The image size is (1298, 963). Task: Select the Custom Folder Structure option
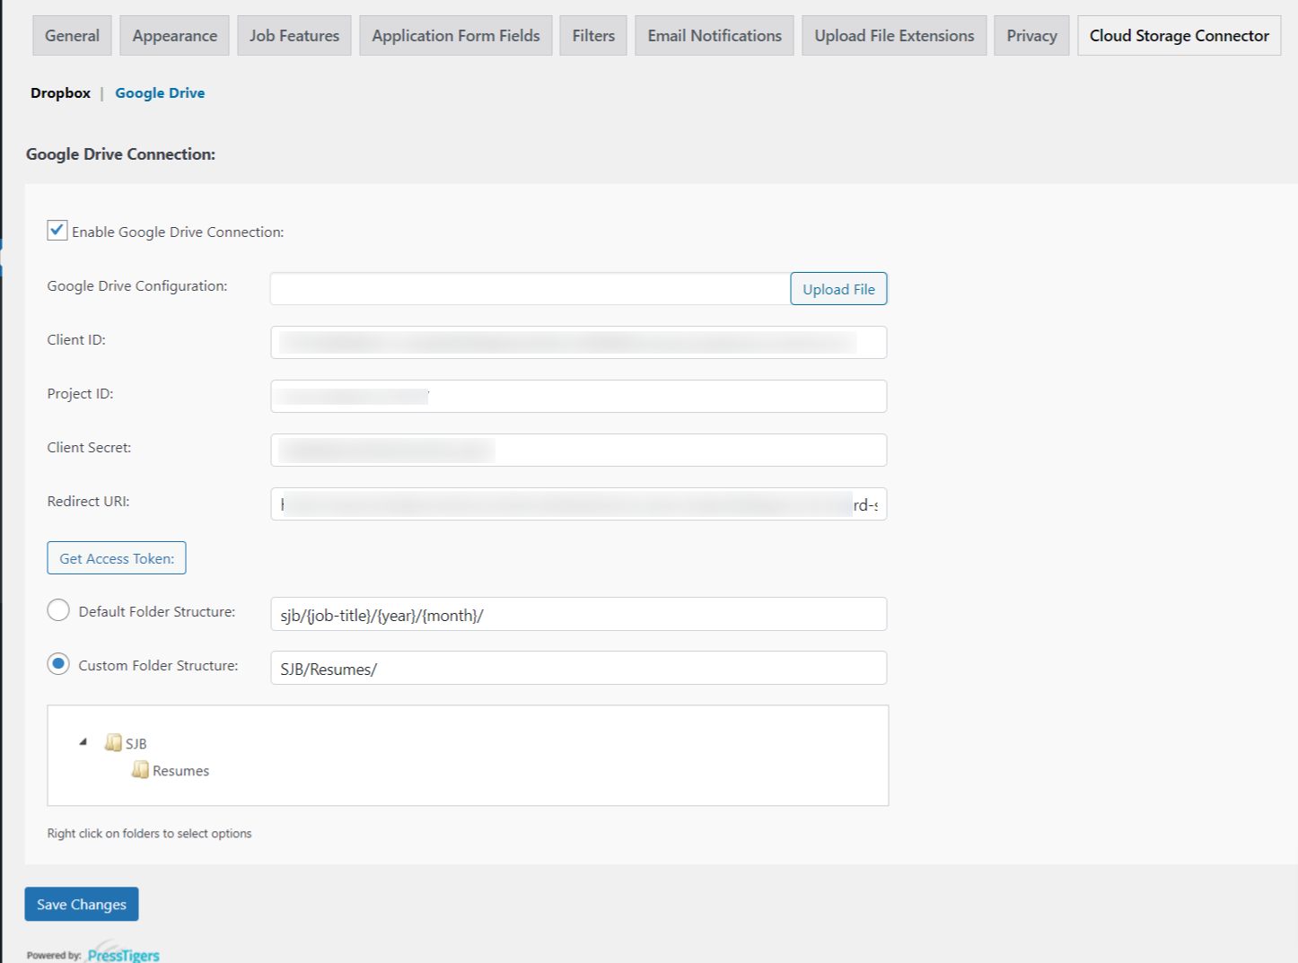57,663
